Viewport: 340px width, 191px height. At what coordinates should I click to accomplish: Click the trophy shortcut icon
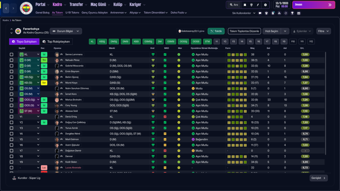[x=292, y=13]
